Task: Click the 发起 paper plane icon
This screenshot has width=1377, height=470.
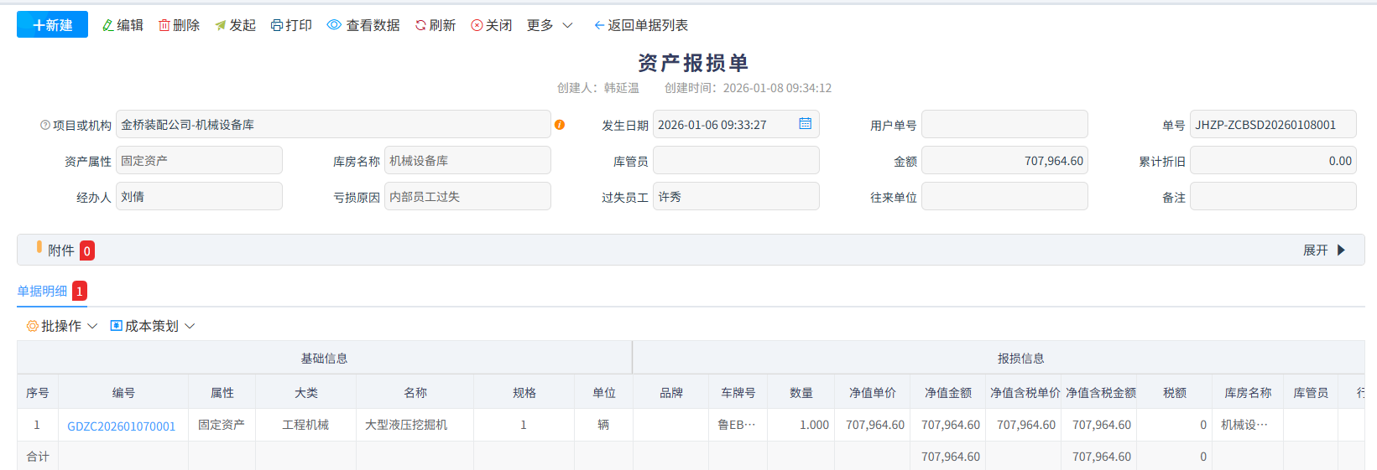Action: [x=221, y=26]
